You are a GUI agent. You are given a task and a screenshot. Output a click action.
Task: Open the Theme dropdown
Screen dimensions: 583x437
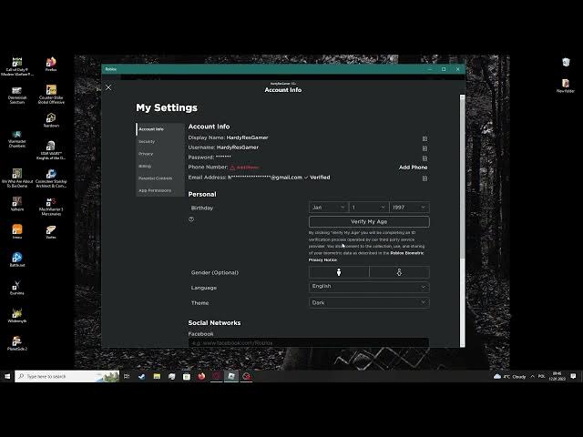click(369, 302)
